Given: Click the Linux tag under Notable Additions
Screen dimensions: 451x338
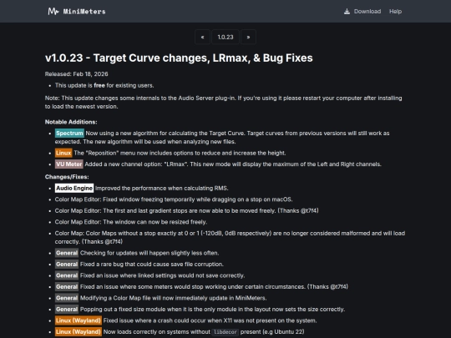Looking at the screenshot, I should point(63,153).
